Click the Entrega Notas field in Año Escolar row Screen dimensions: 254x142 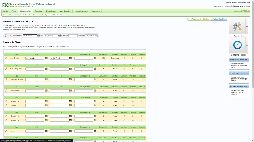pyautogui.click(x=84, y=58)
